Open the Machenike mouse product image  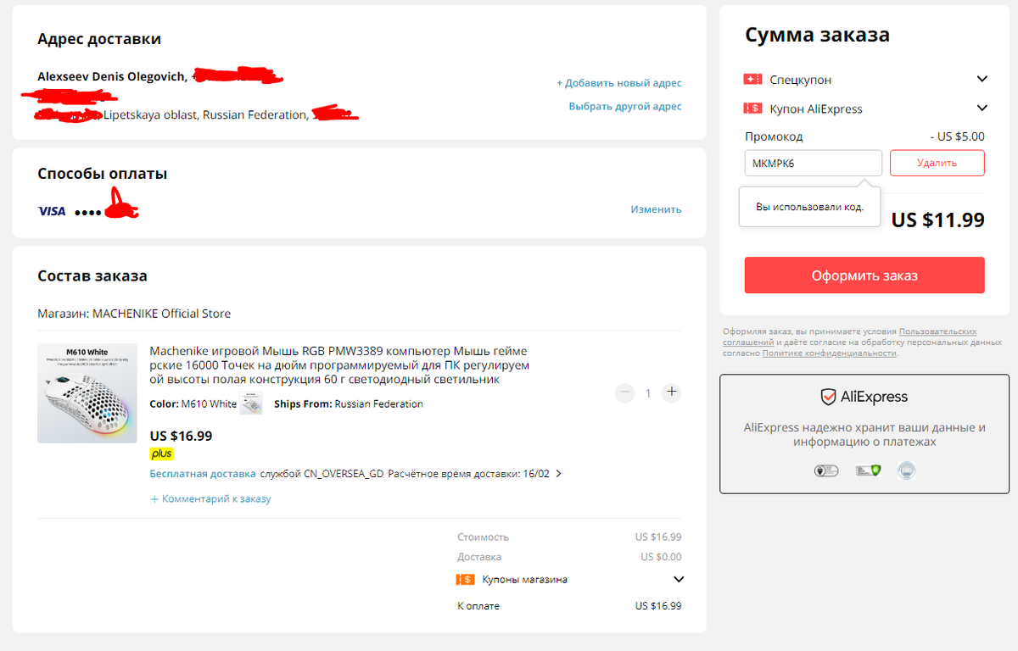click(87, 392)
